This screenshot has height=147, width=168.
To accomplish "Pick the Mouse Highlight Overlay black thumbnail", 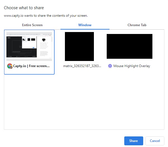I will 130,46.
